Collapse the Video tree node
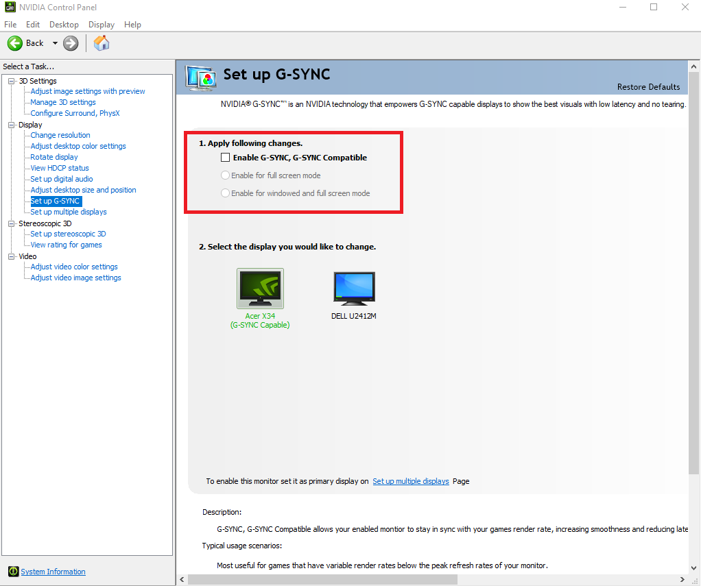 pyautogui.click(x=11, y=256)
